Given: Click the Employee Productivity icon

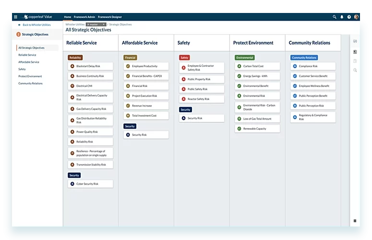Looking at the screenshot, I should tap(128, 66).
